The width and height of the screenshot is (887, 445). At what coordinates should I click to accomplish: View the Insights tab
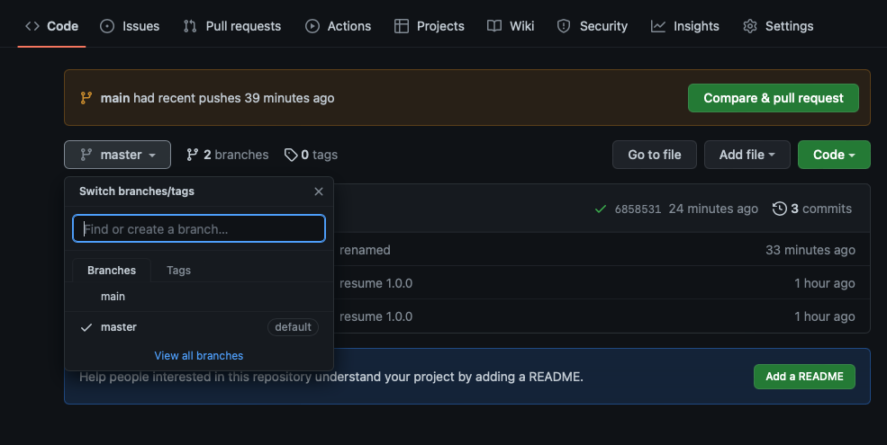pos(685,26)
